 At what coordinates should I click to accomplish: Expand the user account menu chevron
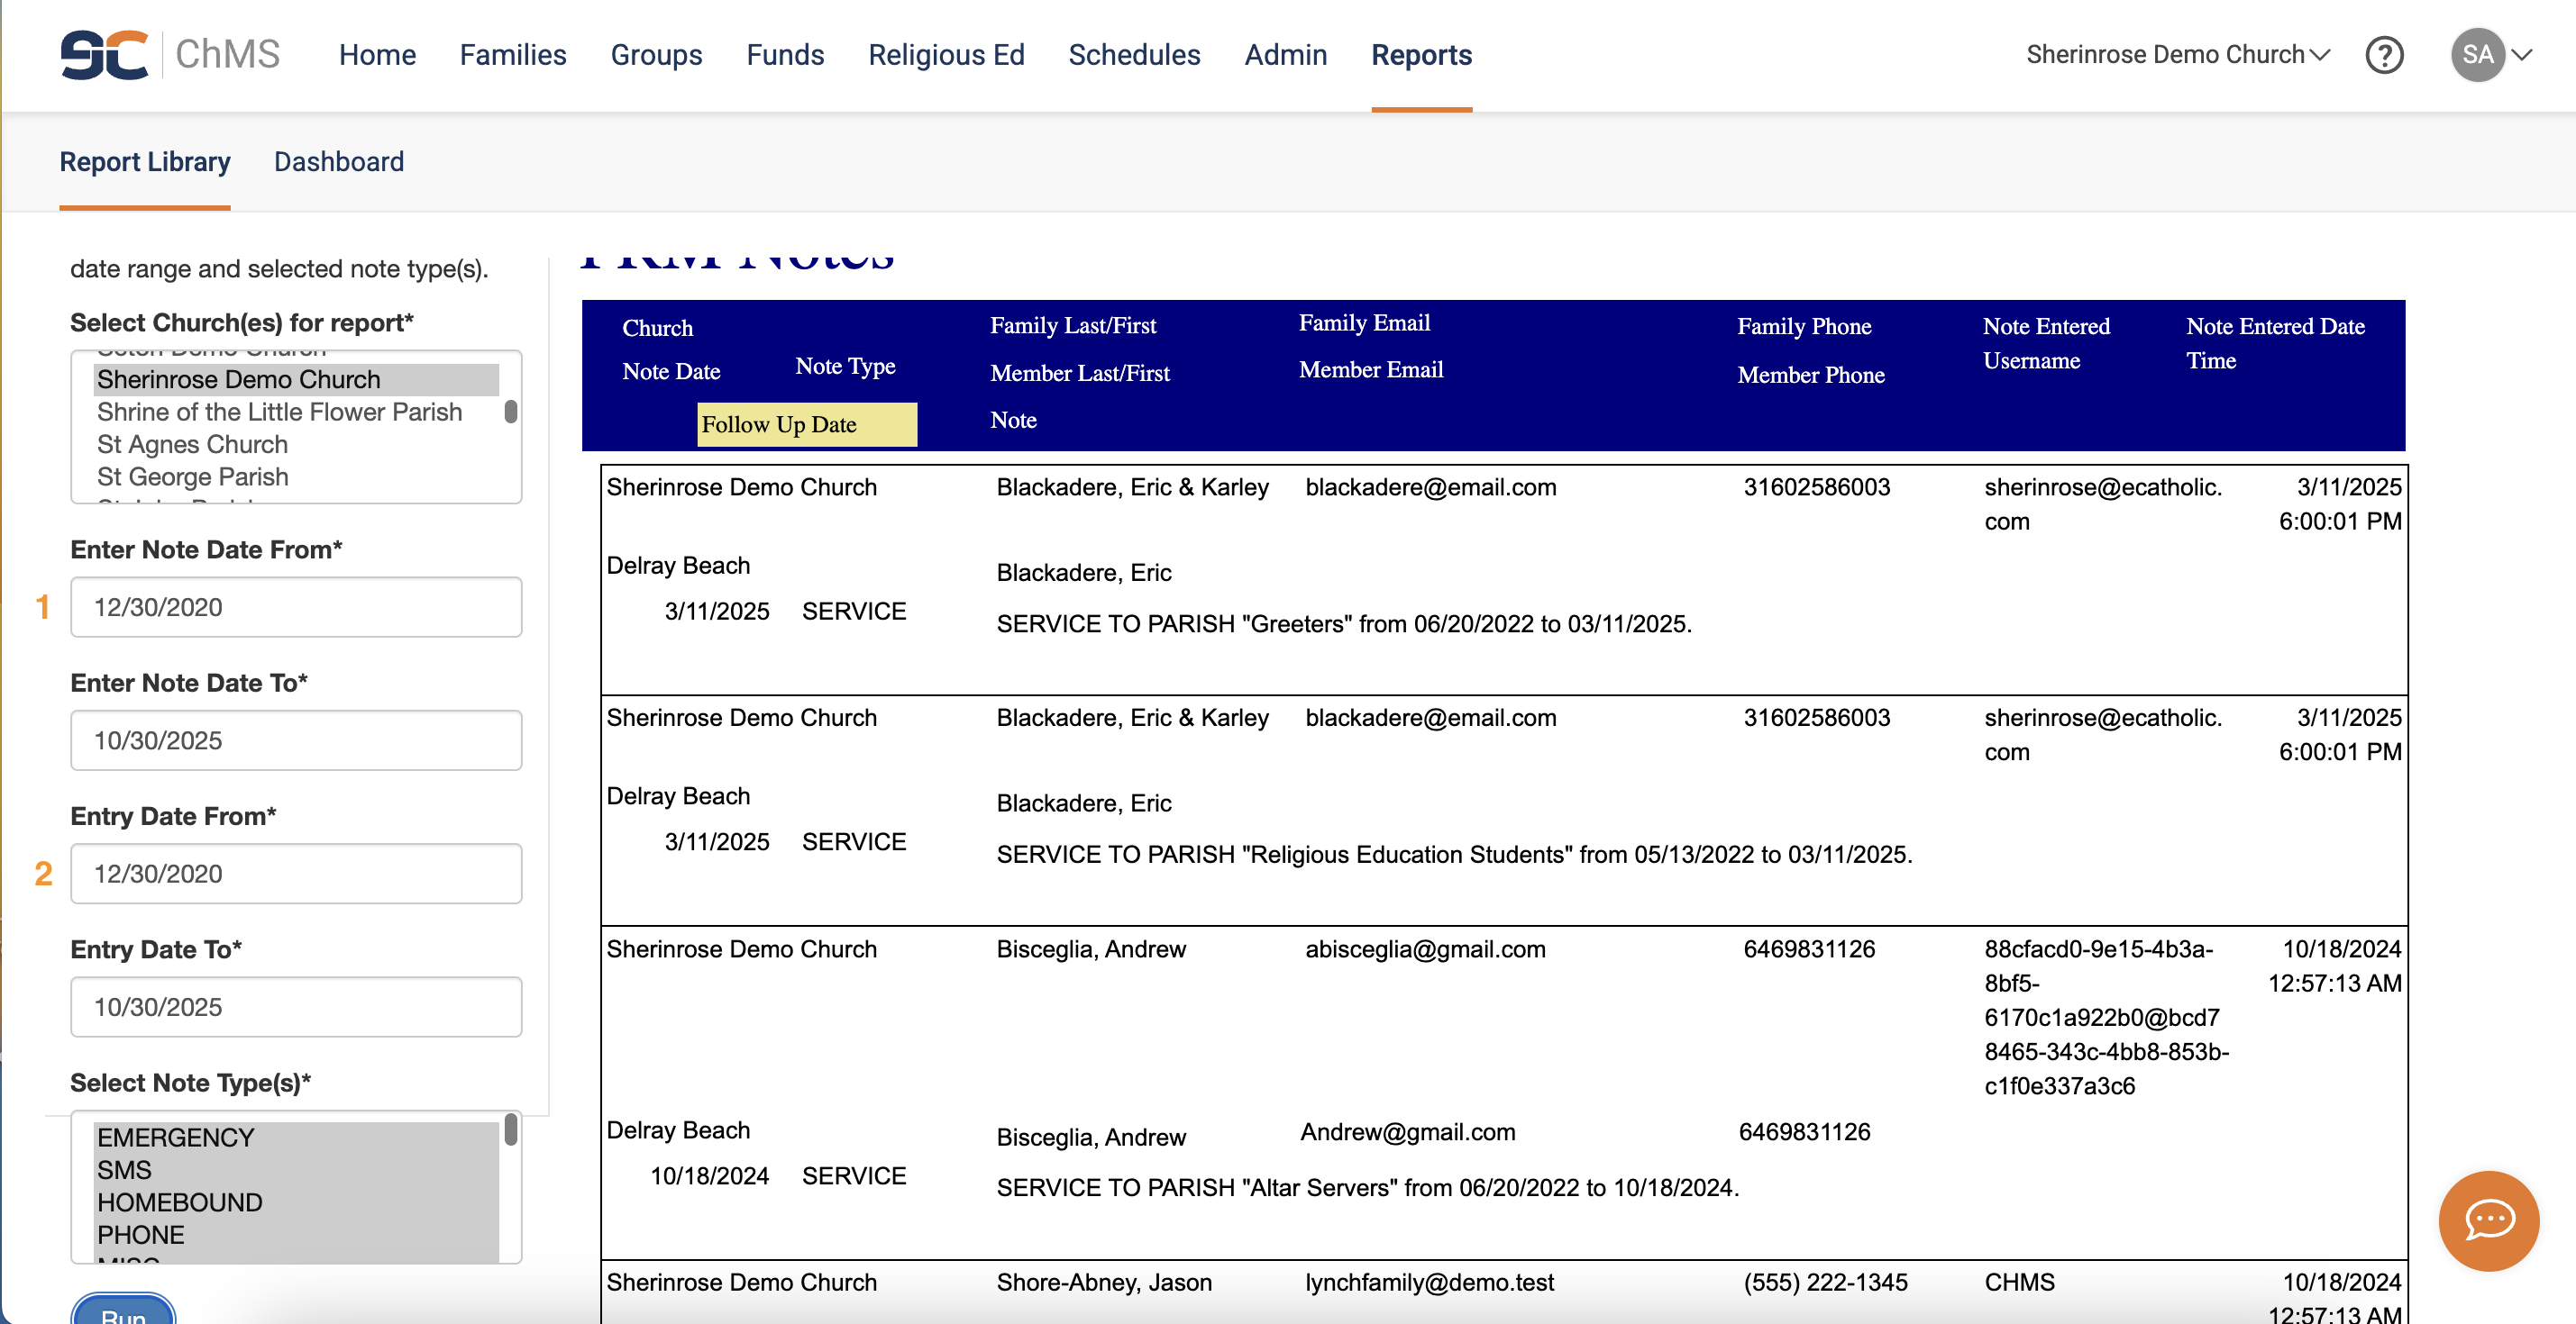tap(2523, 55)
